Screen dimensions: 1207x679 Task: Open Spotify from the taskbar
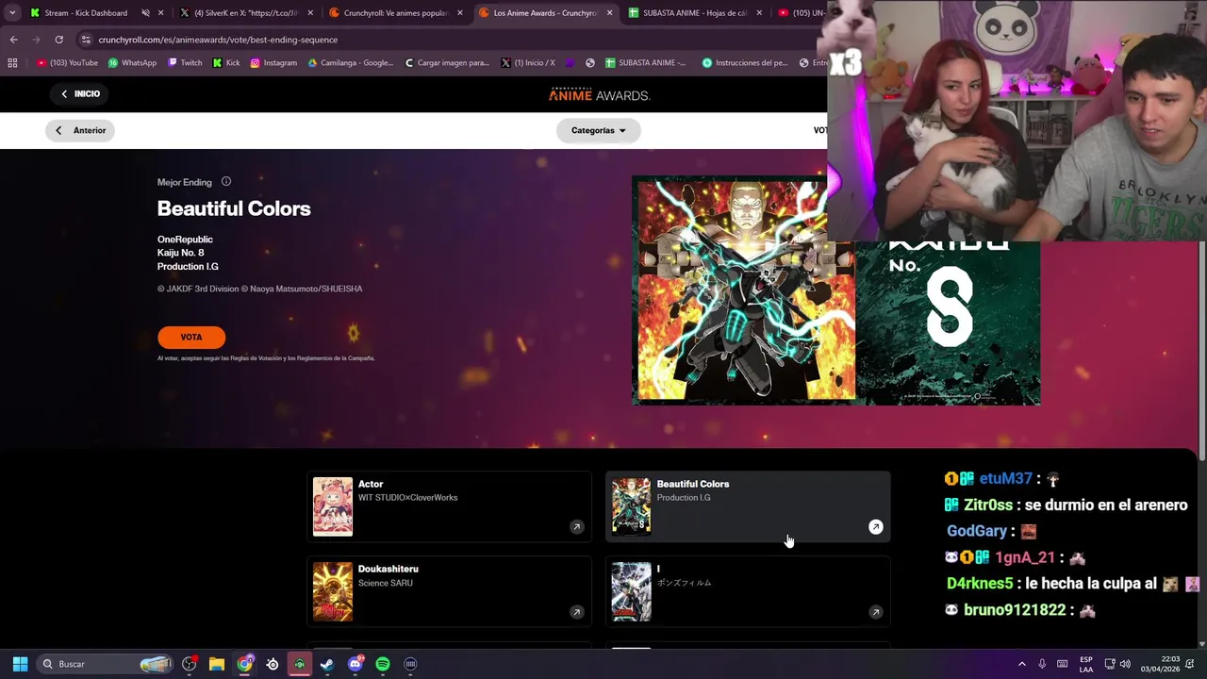pyautogui.click(x=383, y=664)
